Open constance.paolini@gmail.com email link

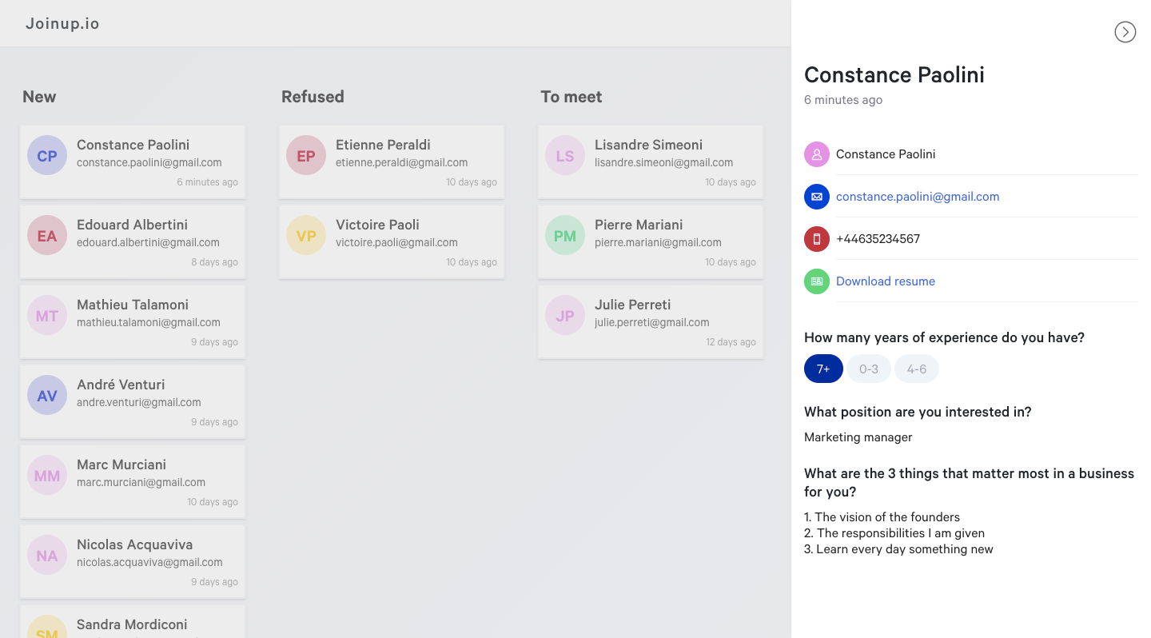click(x=918, y=197)
